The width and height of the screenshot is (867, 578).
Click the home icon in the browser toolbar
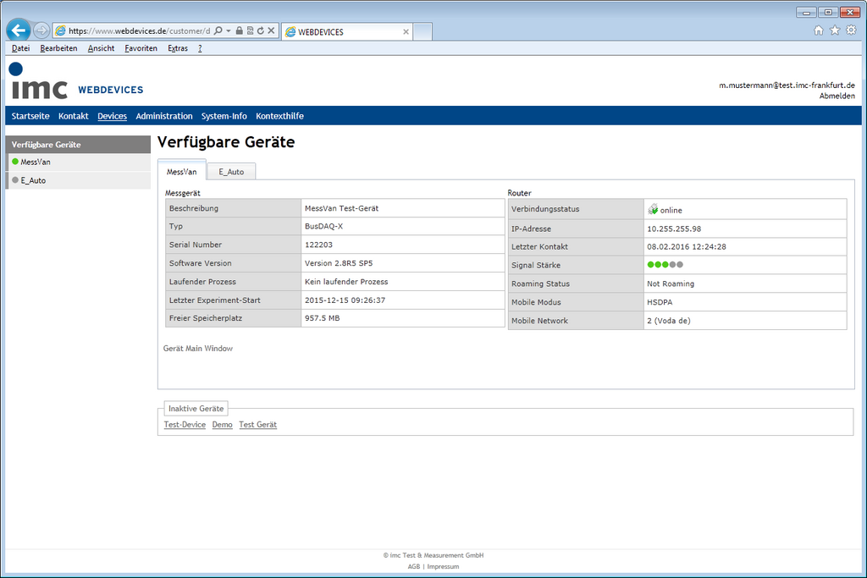pos(819,30)
